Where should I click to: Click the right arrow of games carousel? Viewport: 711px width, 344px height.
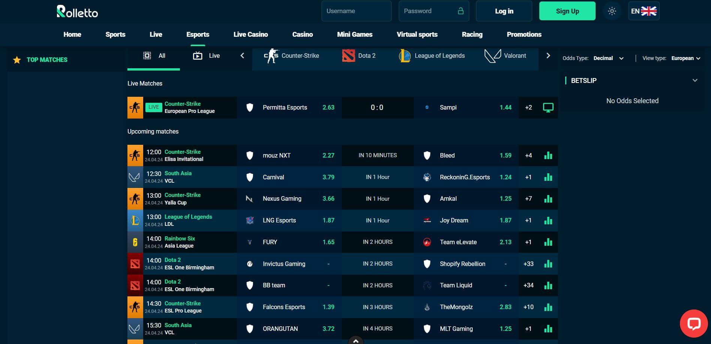pos(548,56)
